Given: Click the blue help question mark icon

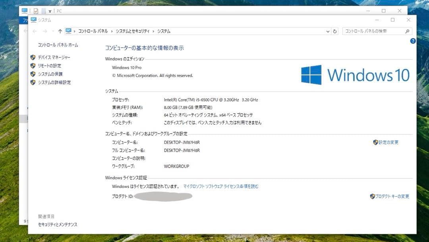Looking at the screenshot, I should click(x=413, y=41).
